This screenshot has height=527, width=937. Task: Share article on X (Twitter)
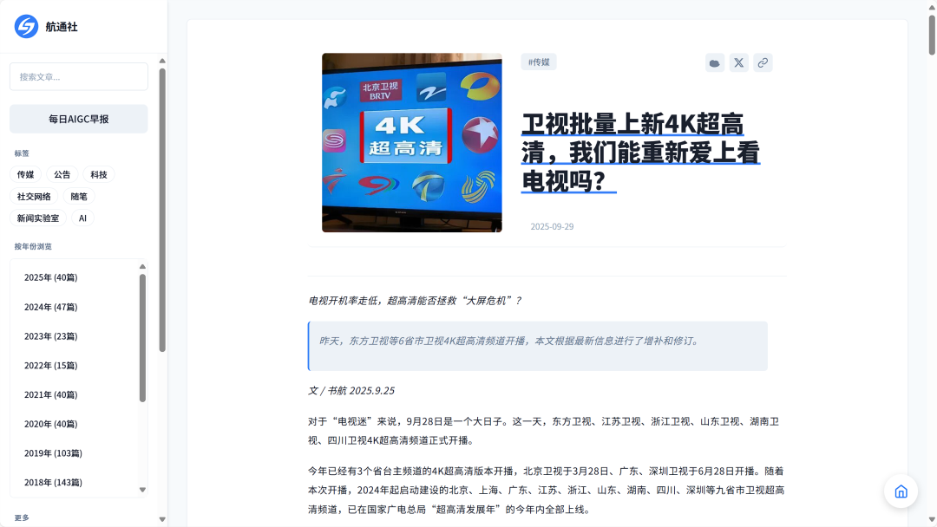click(738, 62)
